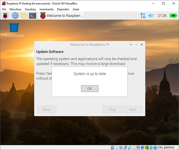Click the VirtualBox hard disk status icon
The width and height of the screenshot is (179, 150).
[112, 147]
